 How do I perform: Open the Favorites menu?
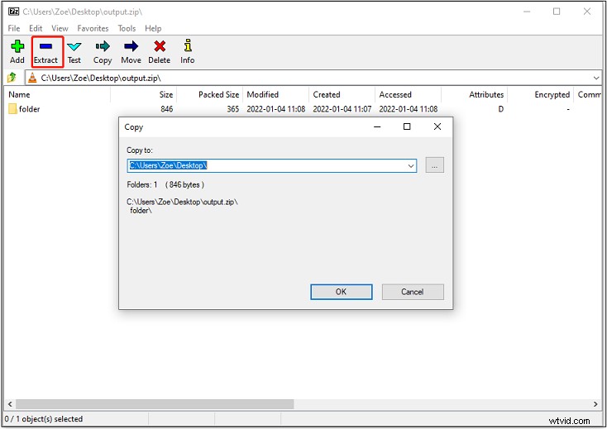pyautogui.click(x=93, y=28)
